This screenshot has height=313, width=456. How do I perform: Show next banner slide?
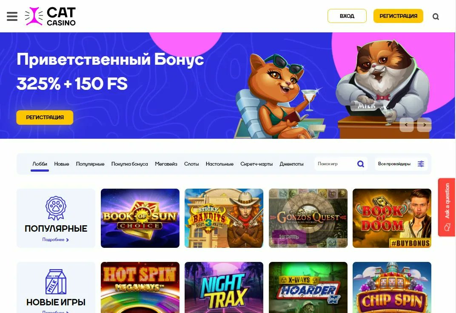pyautogui.click(x=424, y=125)
